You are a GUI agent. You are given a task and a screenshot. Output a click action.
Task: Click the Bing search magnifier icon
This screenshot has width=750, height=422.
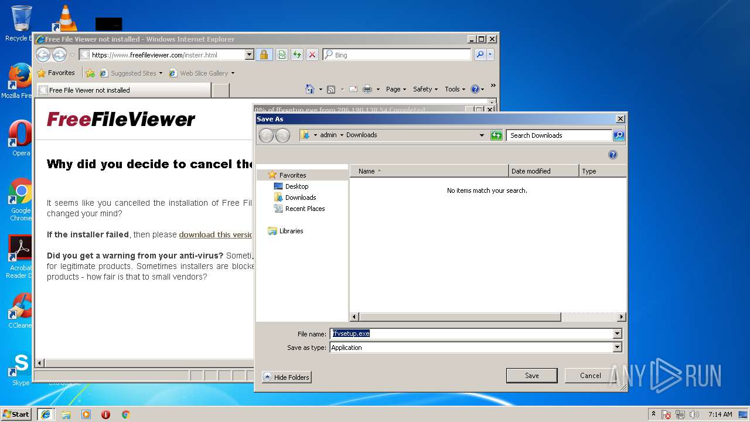[480, 55]
